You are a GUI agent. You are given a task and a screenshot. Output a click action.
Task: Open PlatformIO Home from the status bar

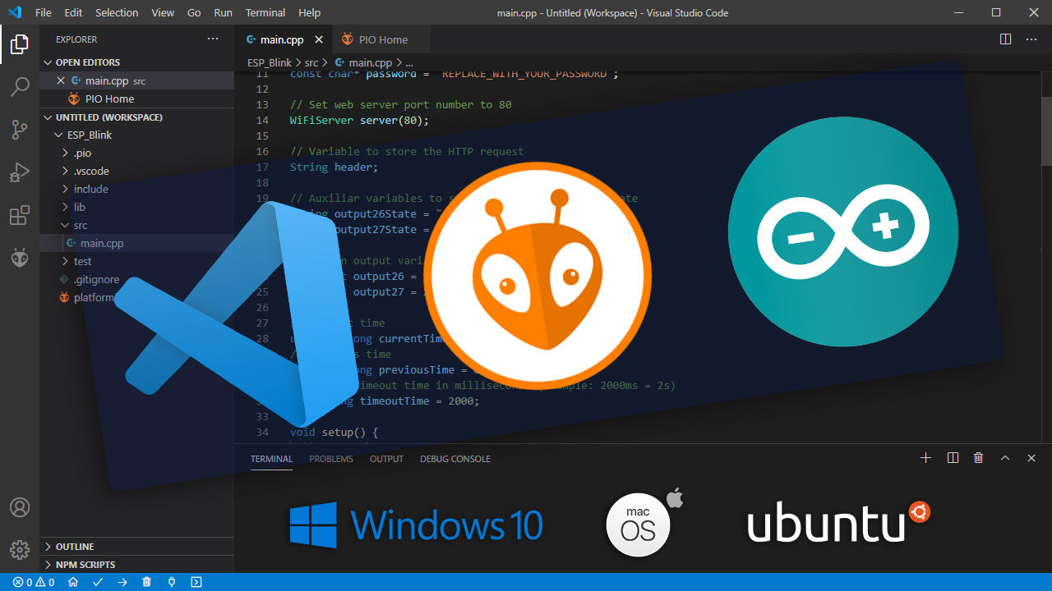click(x=72, y=582)
